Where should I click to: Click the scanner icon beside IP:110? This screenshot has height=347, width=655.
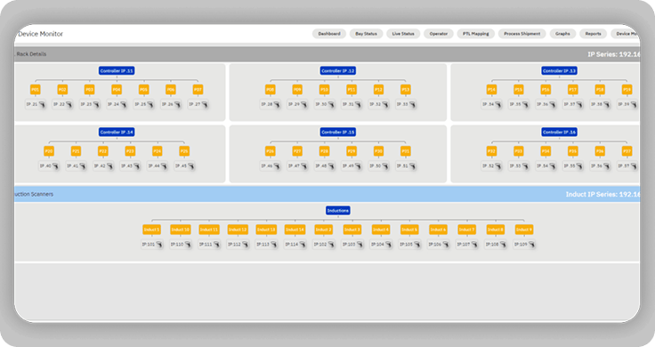(x=188, y=245)
